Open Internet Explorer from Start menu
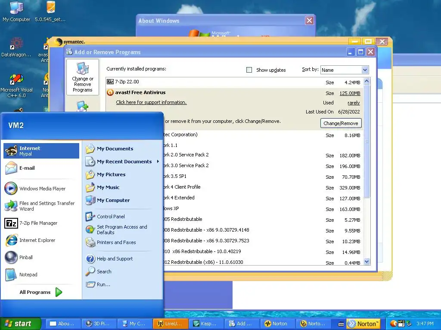Image resolution: width=441 pixels, height=330 pixels. (x=41, y=240)
